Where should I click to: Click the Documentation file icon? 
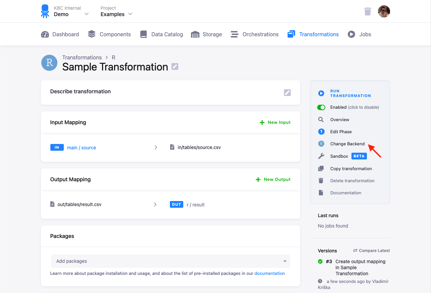coord(321,193)
